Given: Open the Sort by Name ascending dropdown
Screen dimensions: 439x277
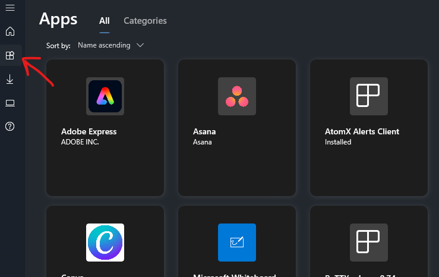Looking at the screenshot, I should [111, 45].
